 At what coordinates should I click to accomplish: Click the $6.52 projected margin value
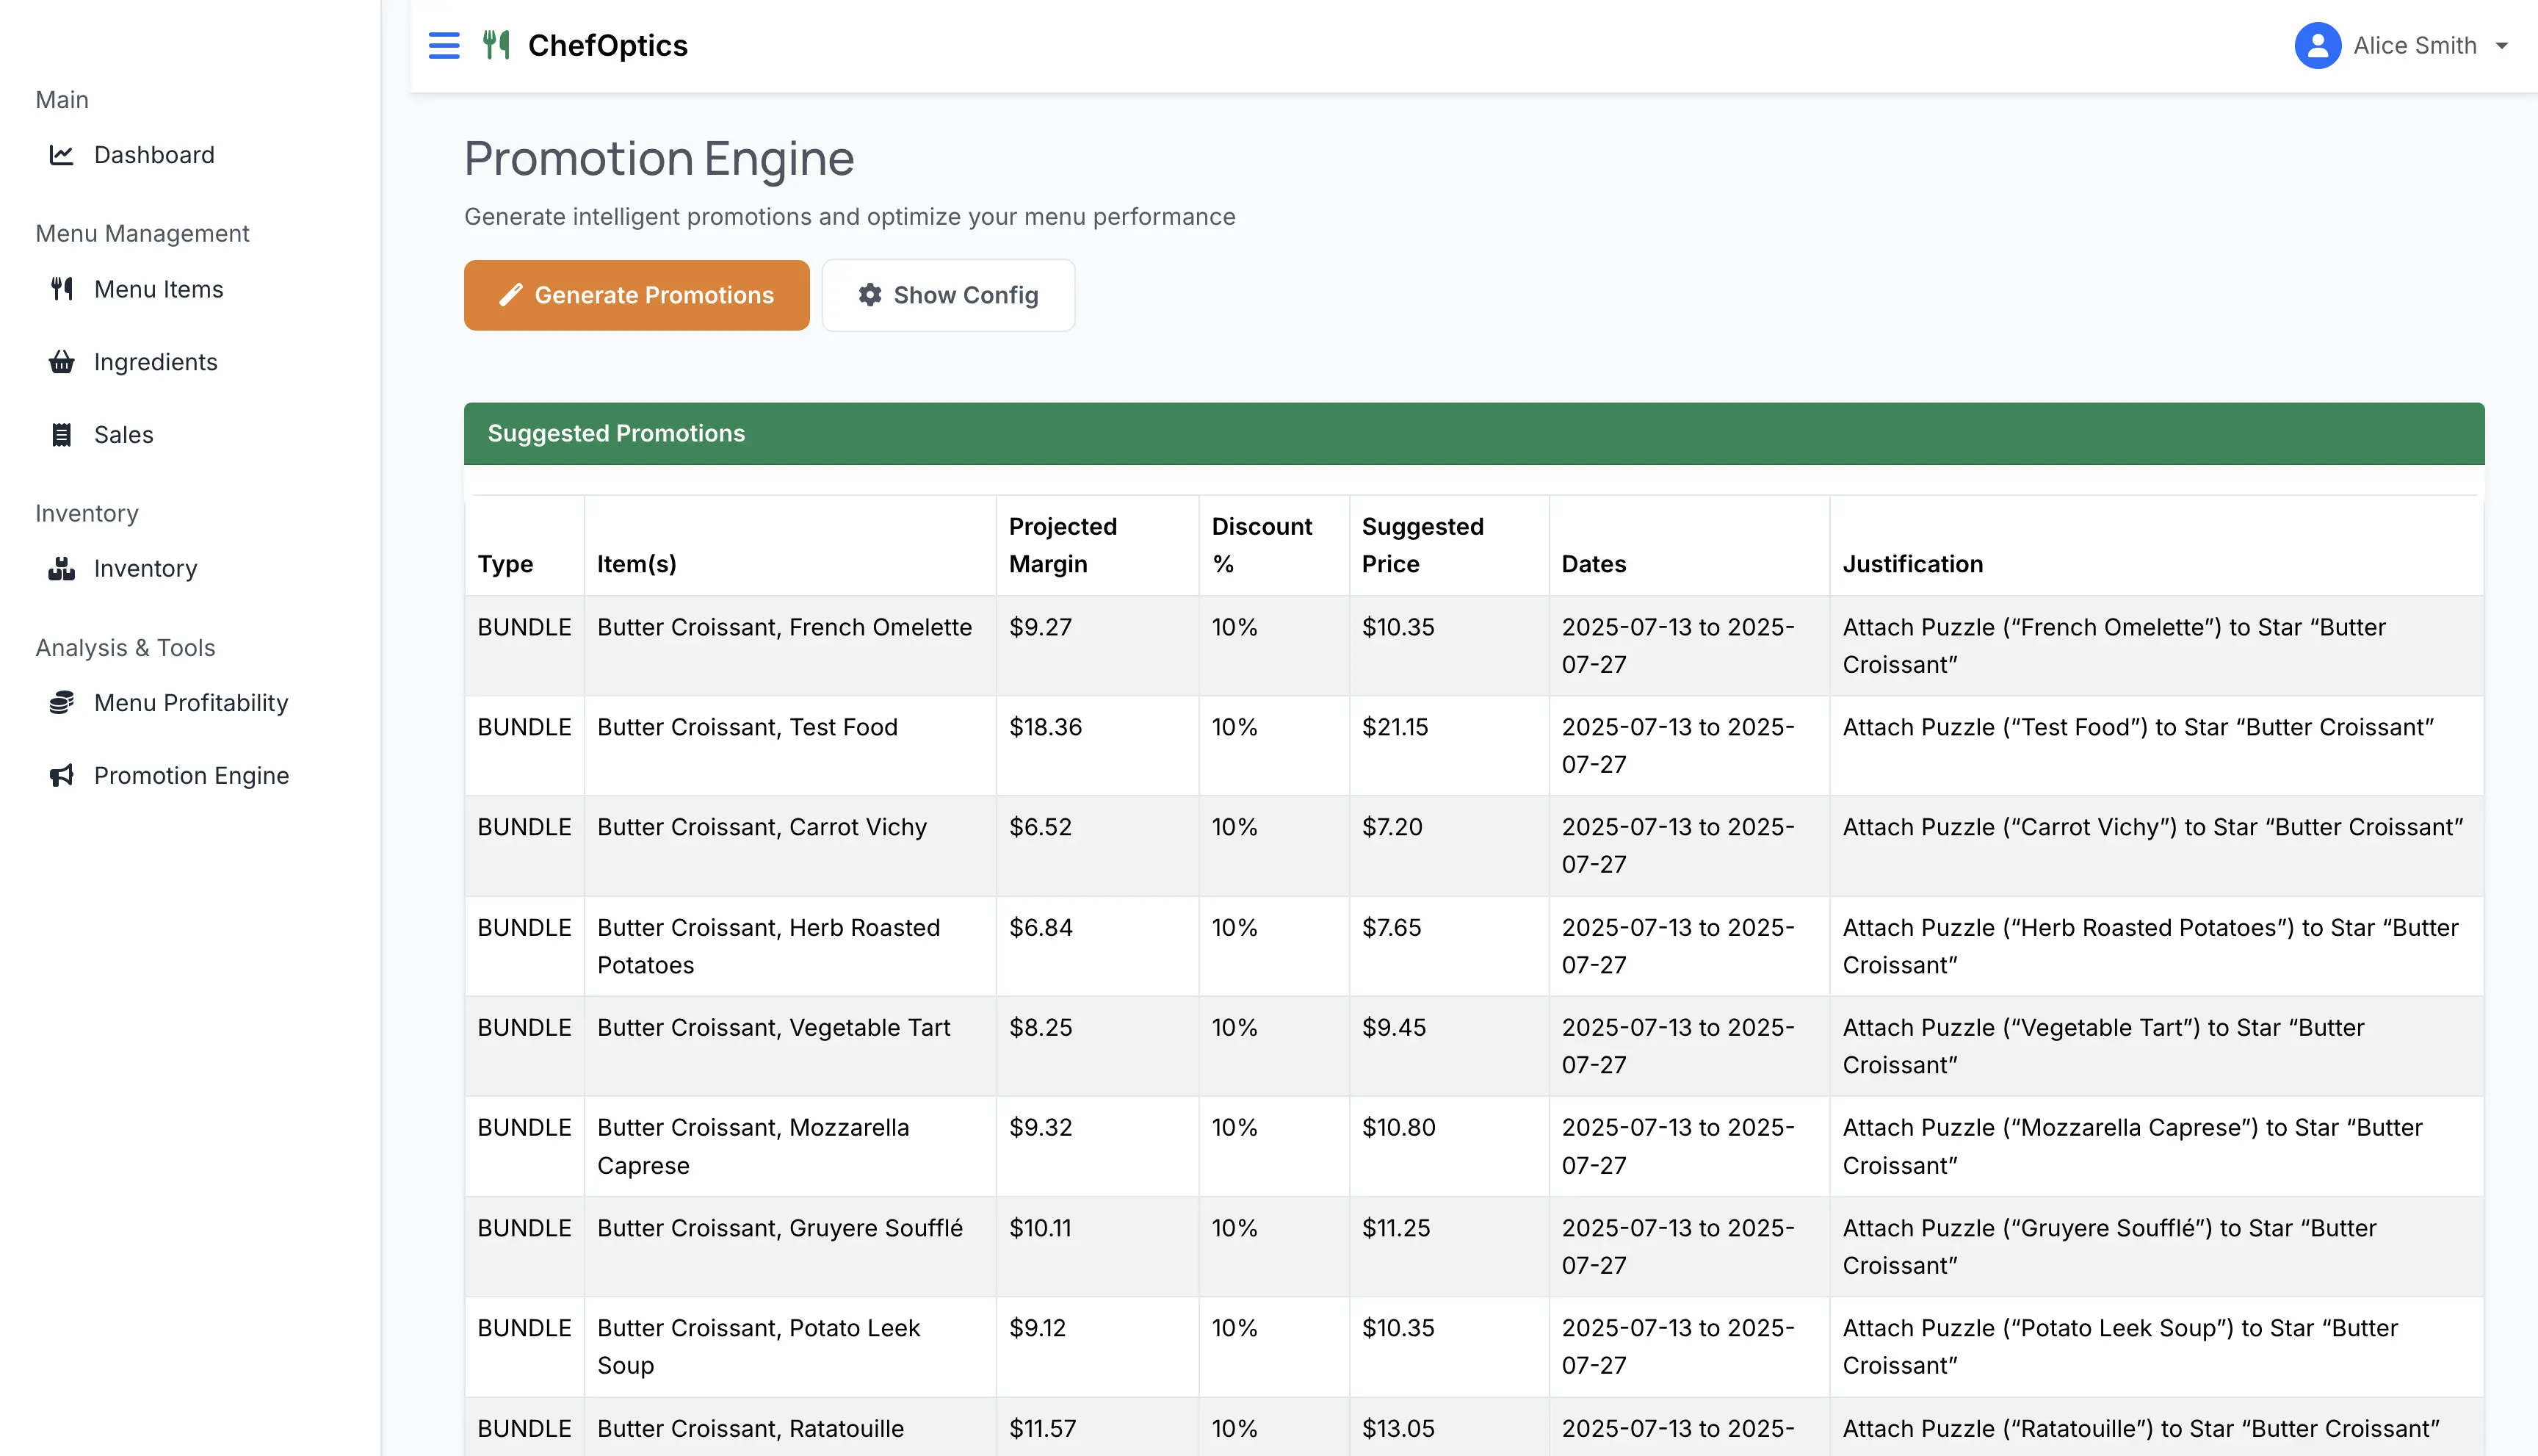pyautogui.click(x=1041, y=827)
